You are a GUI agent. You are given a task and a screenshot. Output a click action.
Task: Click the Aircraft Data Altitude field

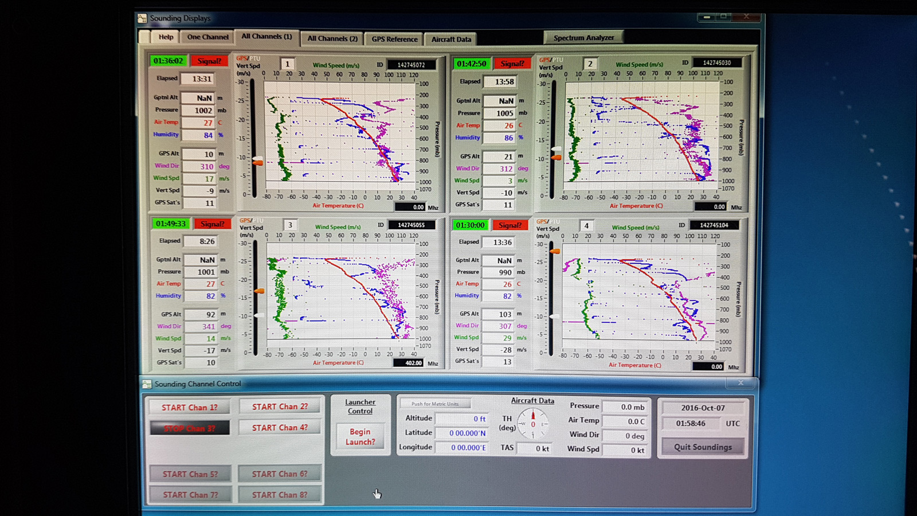click(462, 419)
